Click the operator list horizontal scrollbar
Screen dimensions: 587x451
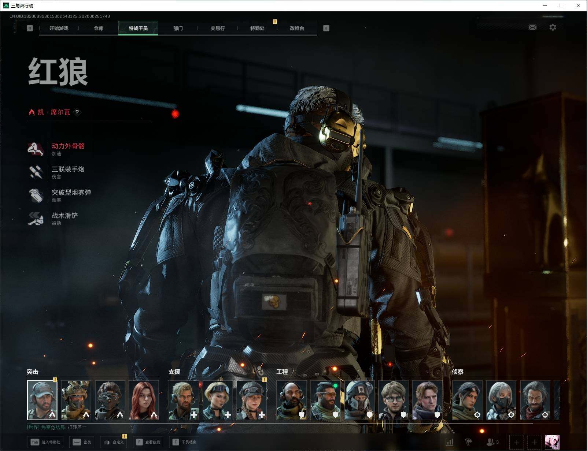click(280, 424)
